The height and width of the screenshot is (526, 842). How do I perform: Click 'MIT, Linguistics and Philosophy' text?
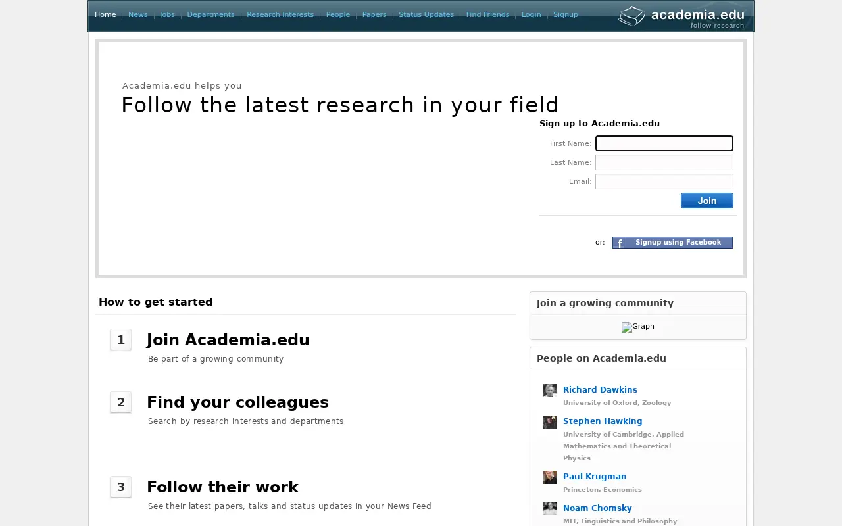point(620,521)
